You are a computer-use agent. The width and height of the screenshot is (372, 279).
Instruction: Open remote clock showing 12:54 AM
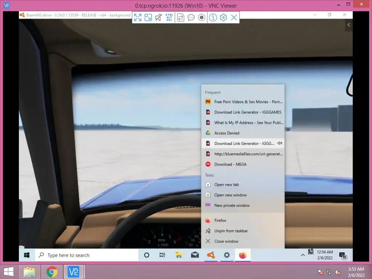click(x=325, y=255)
